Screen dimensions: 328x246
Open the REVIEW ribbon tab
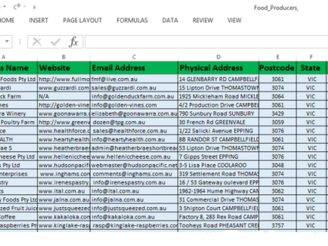pos(203,20)
